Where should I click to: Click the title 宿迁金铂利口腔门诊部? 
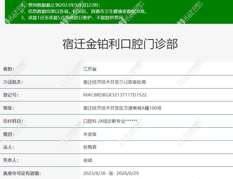coord(120,44)
